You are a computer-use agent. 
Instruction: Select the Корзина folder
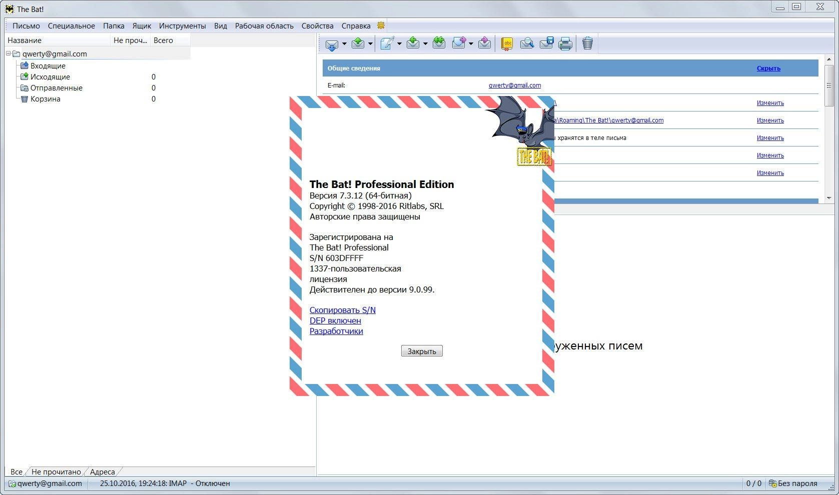coord(45,98)
